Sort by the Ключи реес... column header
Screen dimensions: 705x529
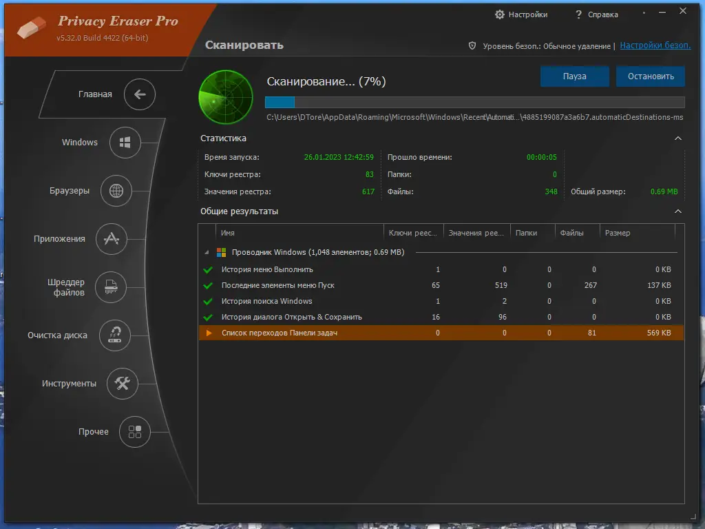click(x=414, y=233)
